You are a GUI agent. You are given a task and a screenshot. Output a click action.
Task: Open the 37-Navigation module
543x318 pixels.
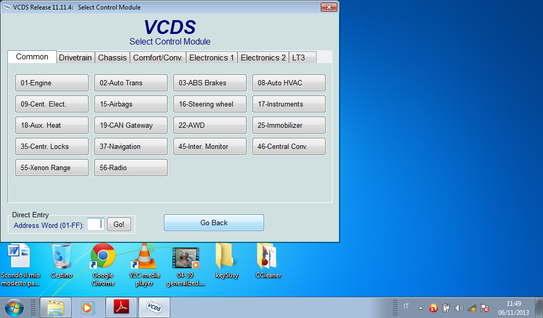click(x=131, y=146)
